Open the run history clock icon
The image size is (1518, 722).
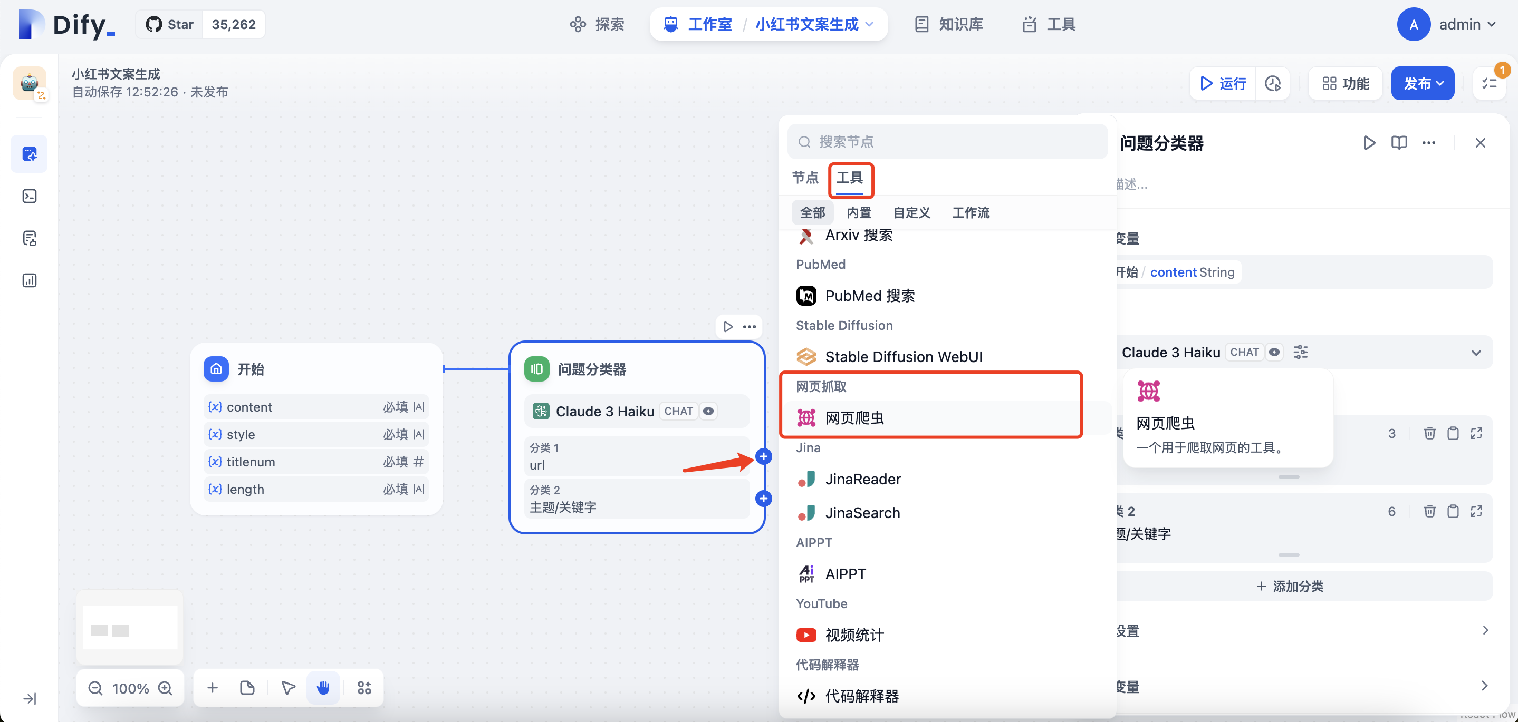coord(1273,84)
